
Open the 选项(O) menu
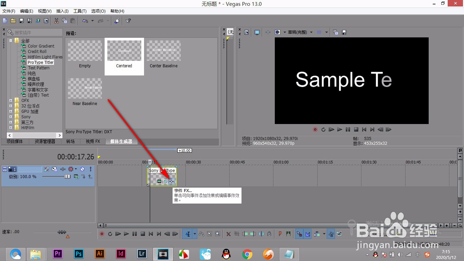99,11
